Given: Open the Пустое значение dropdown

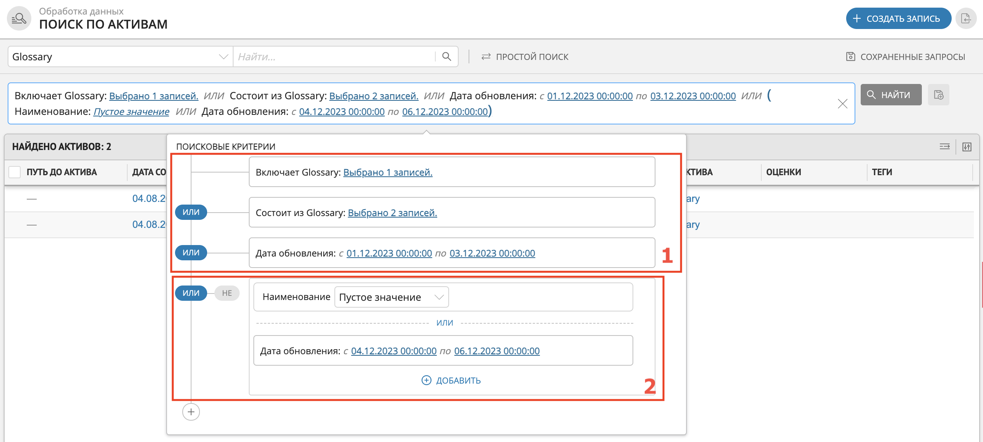Looking at the screenshot, I should pos(391,297).
